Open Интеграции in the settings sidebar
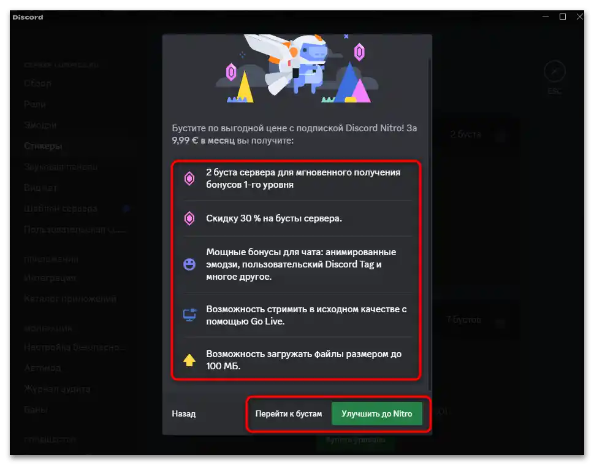The width and height of the screenshot is (594, 465). pos(50,278)
